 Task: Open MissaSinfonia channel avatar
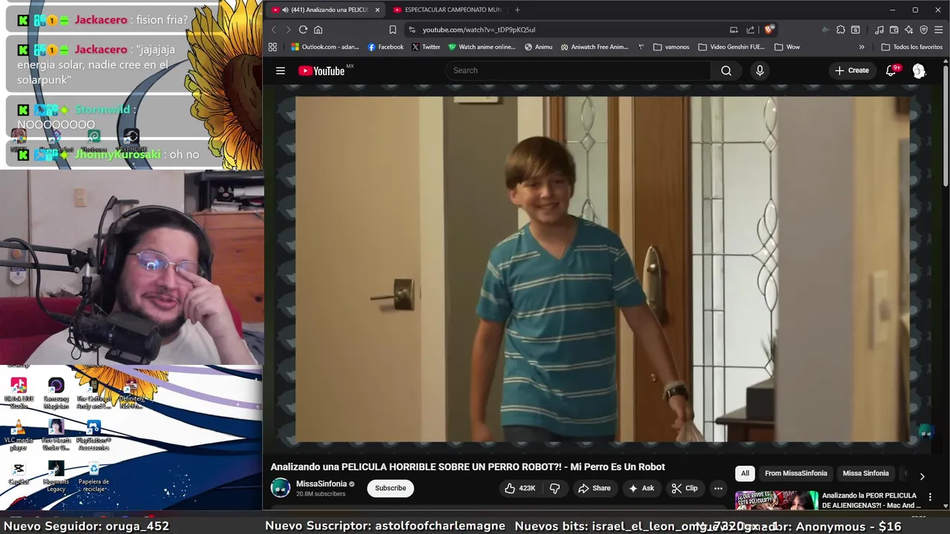tap(281, 488)
